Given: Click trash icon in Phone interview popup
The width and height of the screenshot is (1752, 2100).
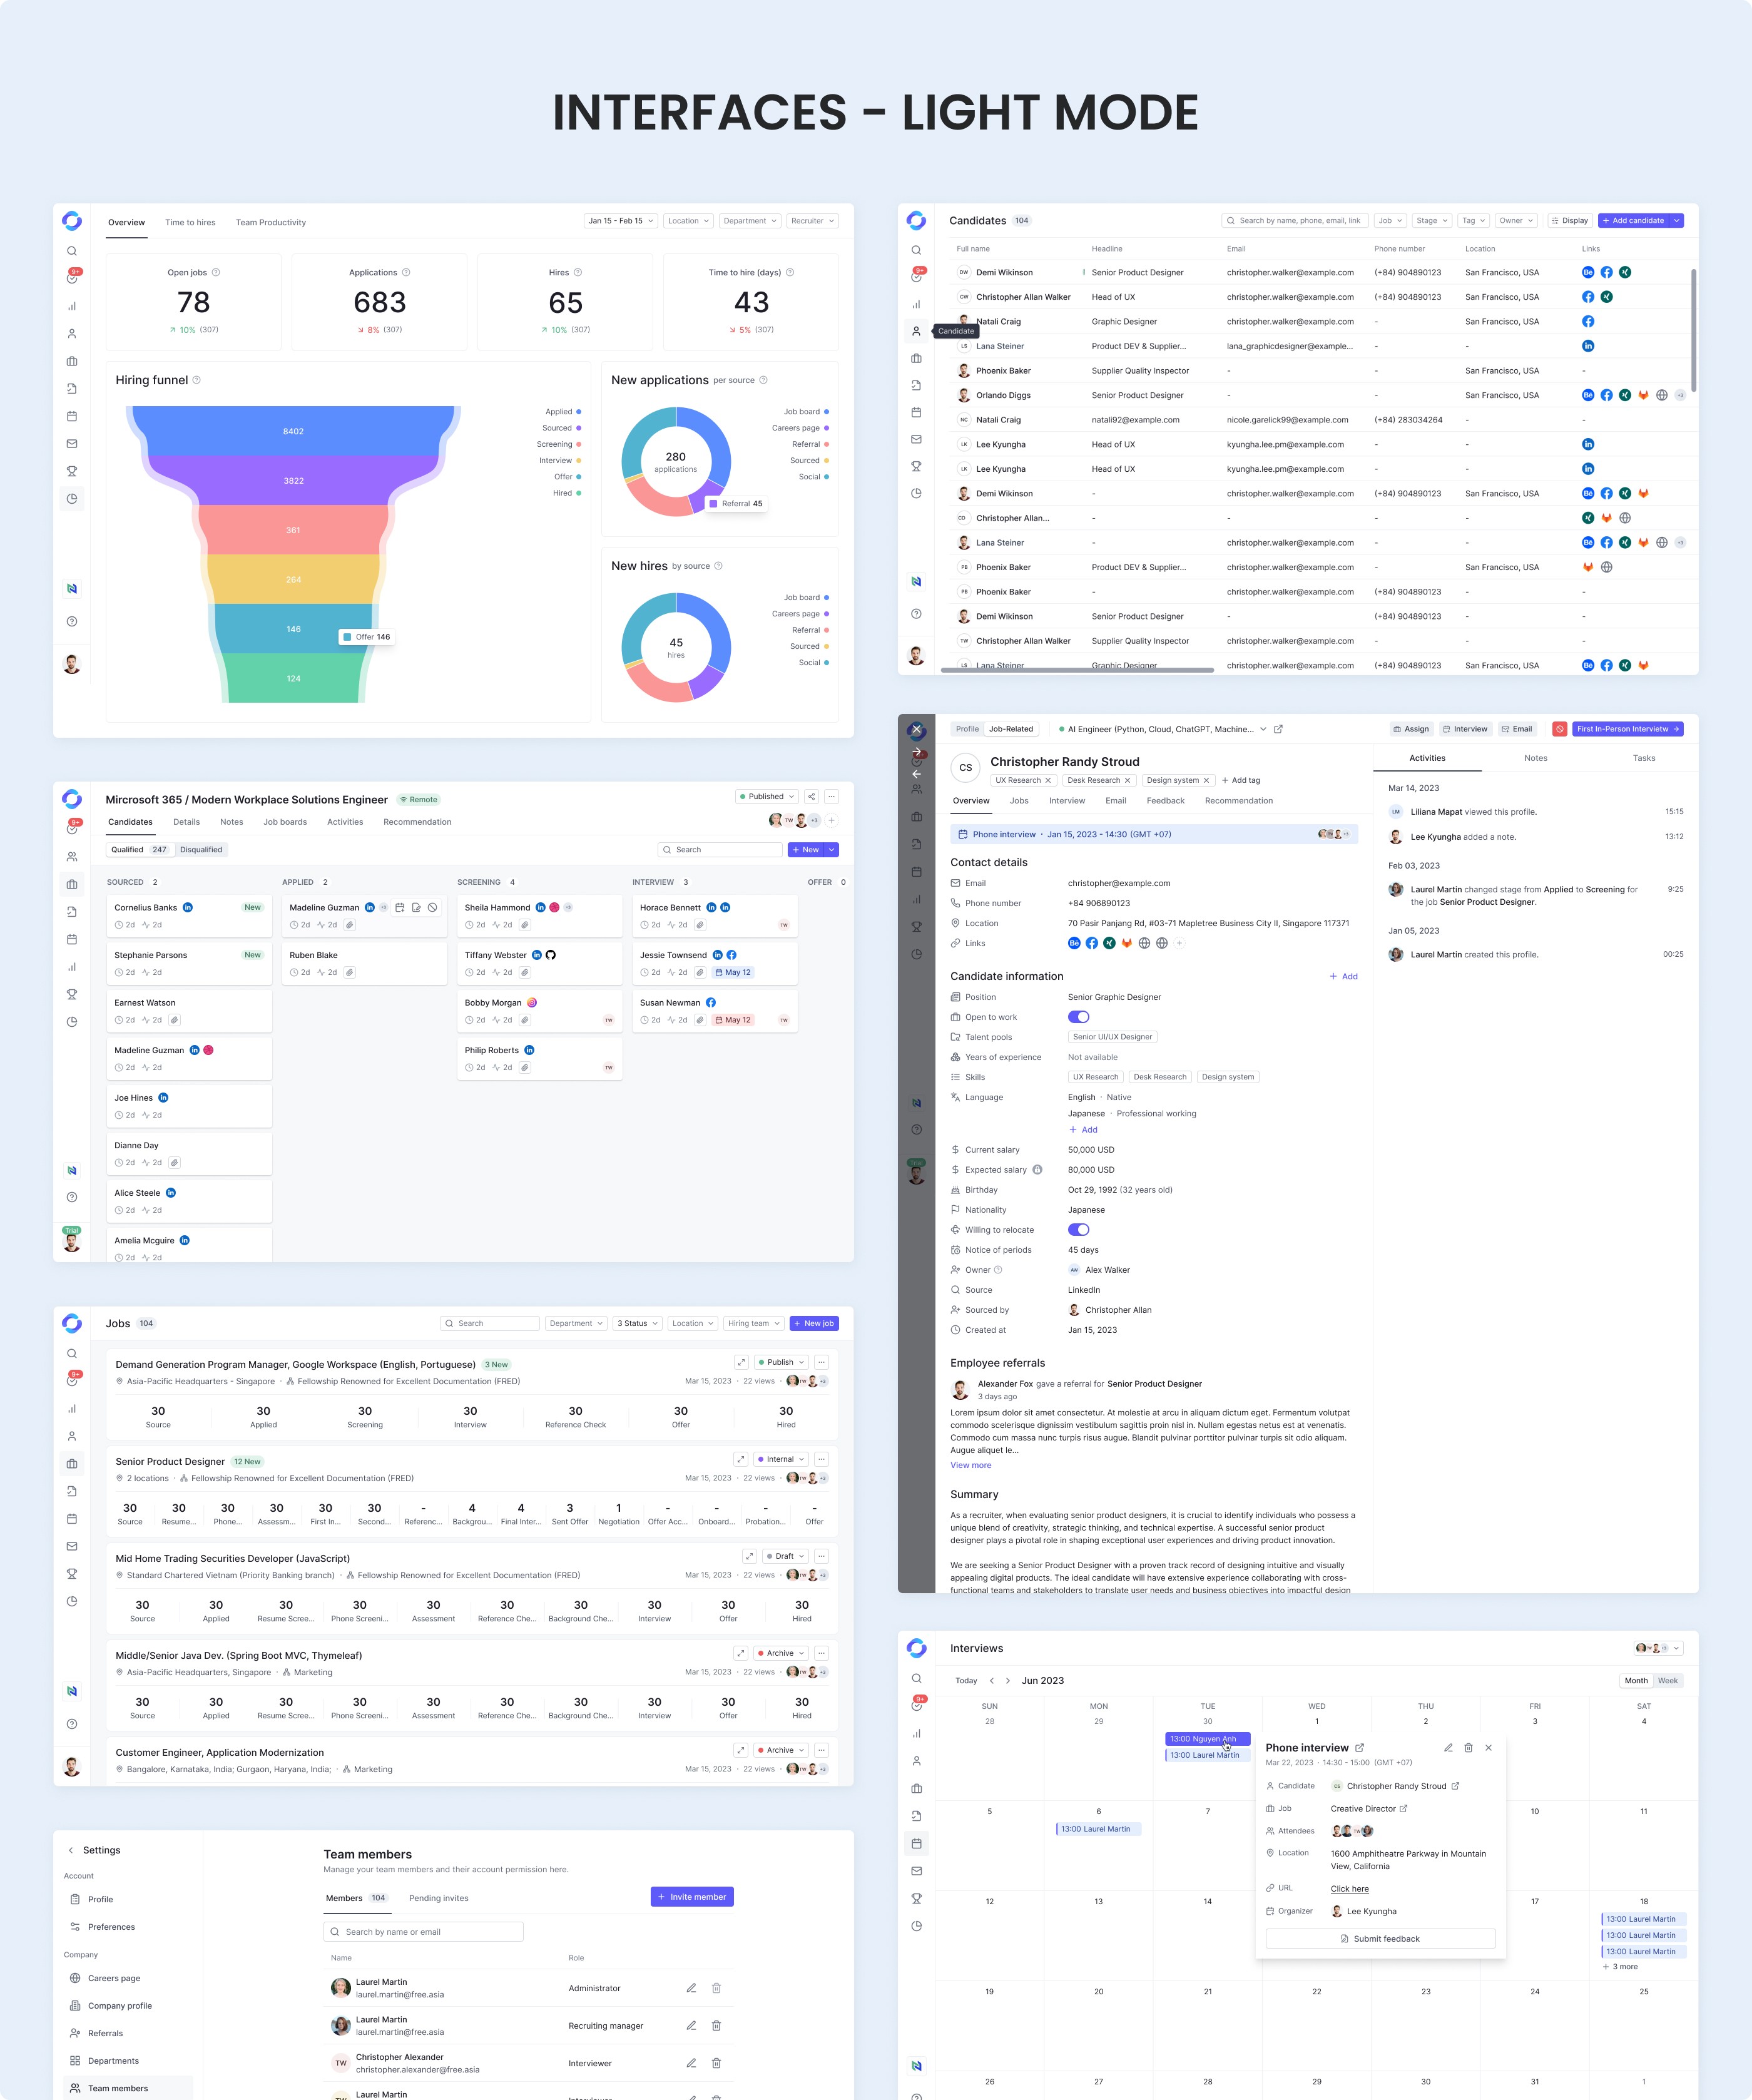Looking at the screenshot, I should click(x=1468, y=1748).
